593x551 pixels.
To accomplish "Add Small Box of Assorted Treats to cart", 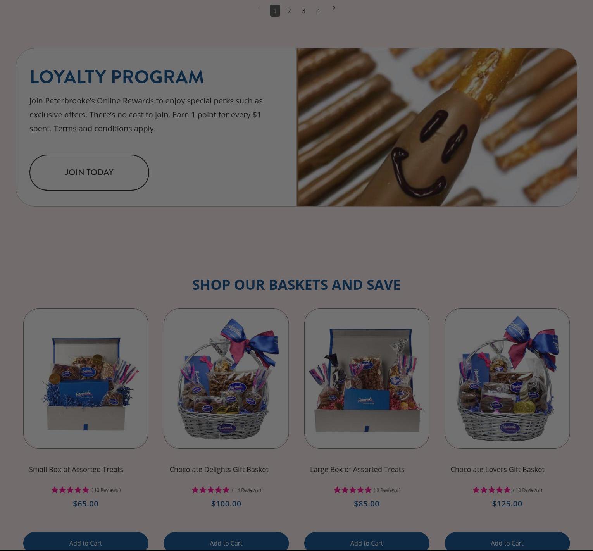I will (x=86, y=541).
